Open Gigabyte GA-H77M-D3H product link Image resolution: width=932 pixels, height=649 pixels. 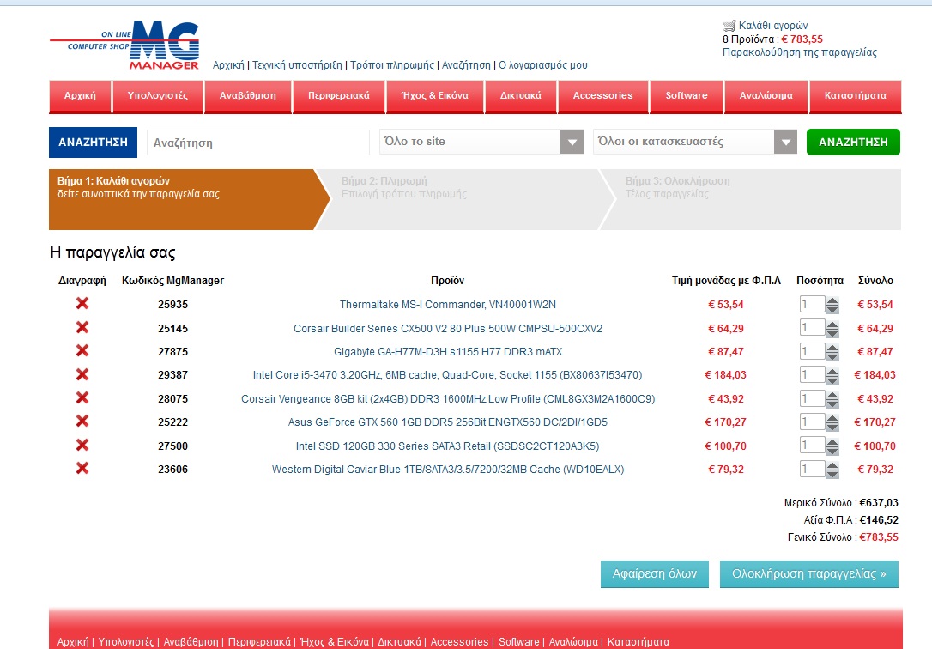(448, 351)
